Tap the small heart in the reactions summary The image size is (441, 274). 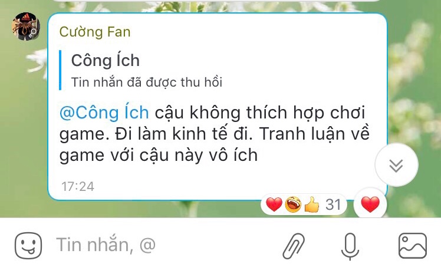click(x=274, y=204)
